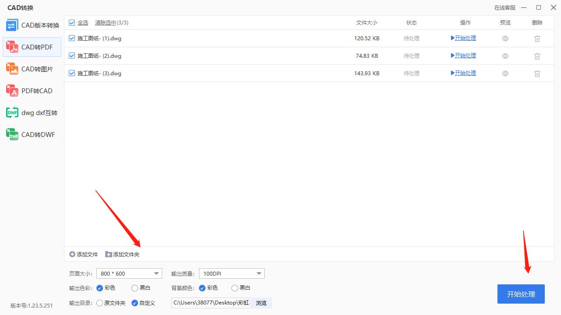Preview 施工图纸- (1).dwg with eye icon
Viewport: 561px width, 315px height.
505,38
